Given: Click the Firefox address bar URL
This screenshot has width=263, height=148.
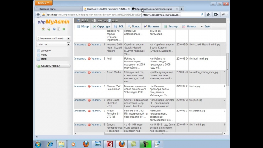Looking at the screenshot, I should [x=94, y=15].
